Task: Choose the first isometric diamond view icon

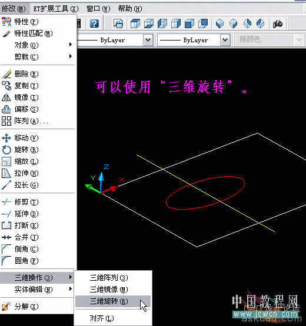Action: click(x=219, y=23)
